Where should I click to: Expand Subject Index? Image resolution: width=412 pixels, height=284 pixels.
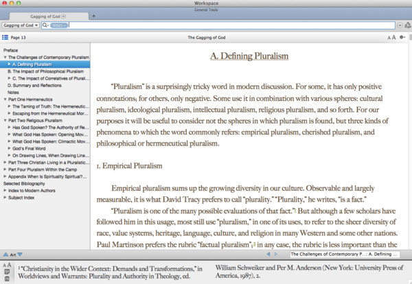5,198
